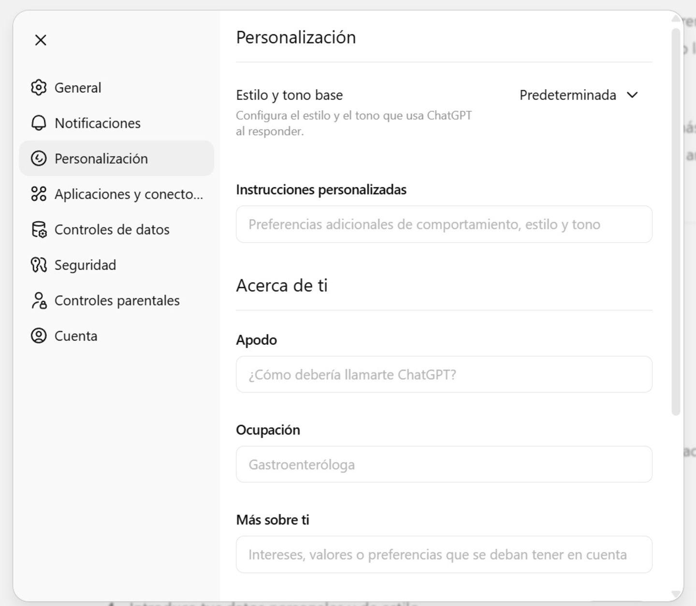This screenshot has width=696, height=606.
Task: Select the Notificaciones bell icon
Action: tap(39, 123)
